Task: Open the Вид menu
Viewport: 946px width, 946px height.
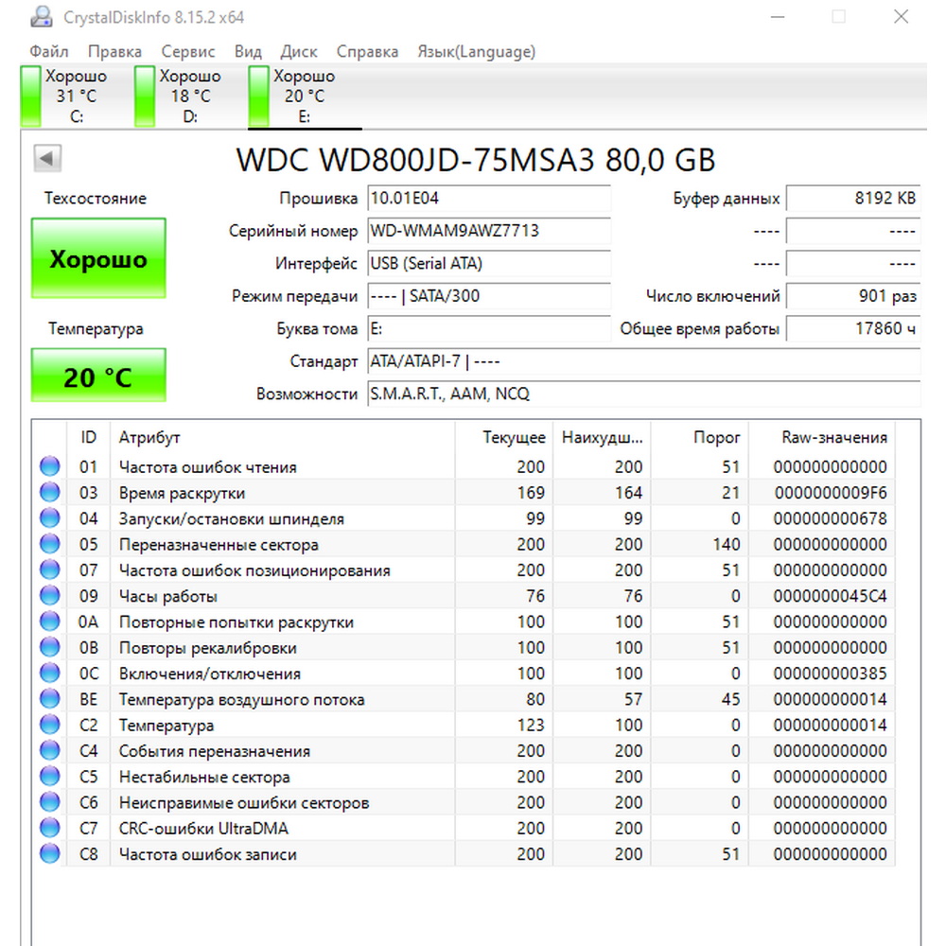Action: coord(248,51)
